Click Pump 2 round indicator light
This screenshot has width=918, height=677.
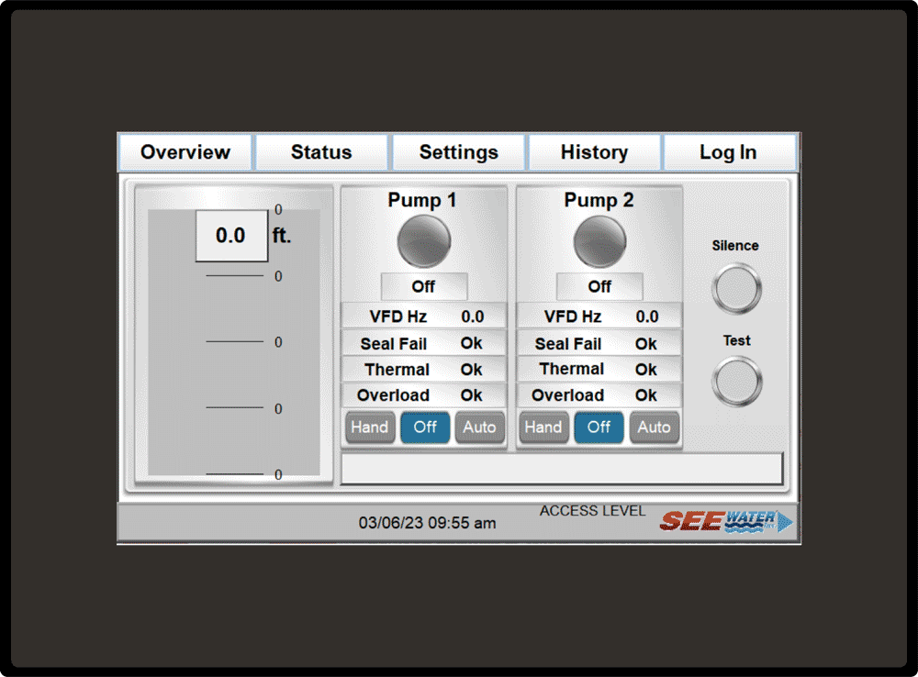pos(599,241)
